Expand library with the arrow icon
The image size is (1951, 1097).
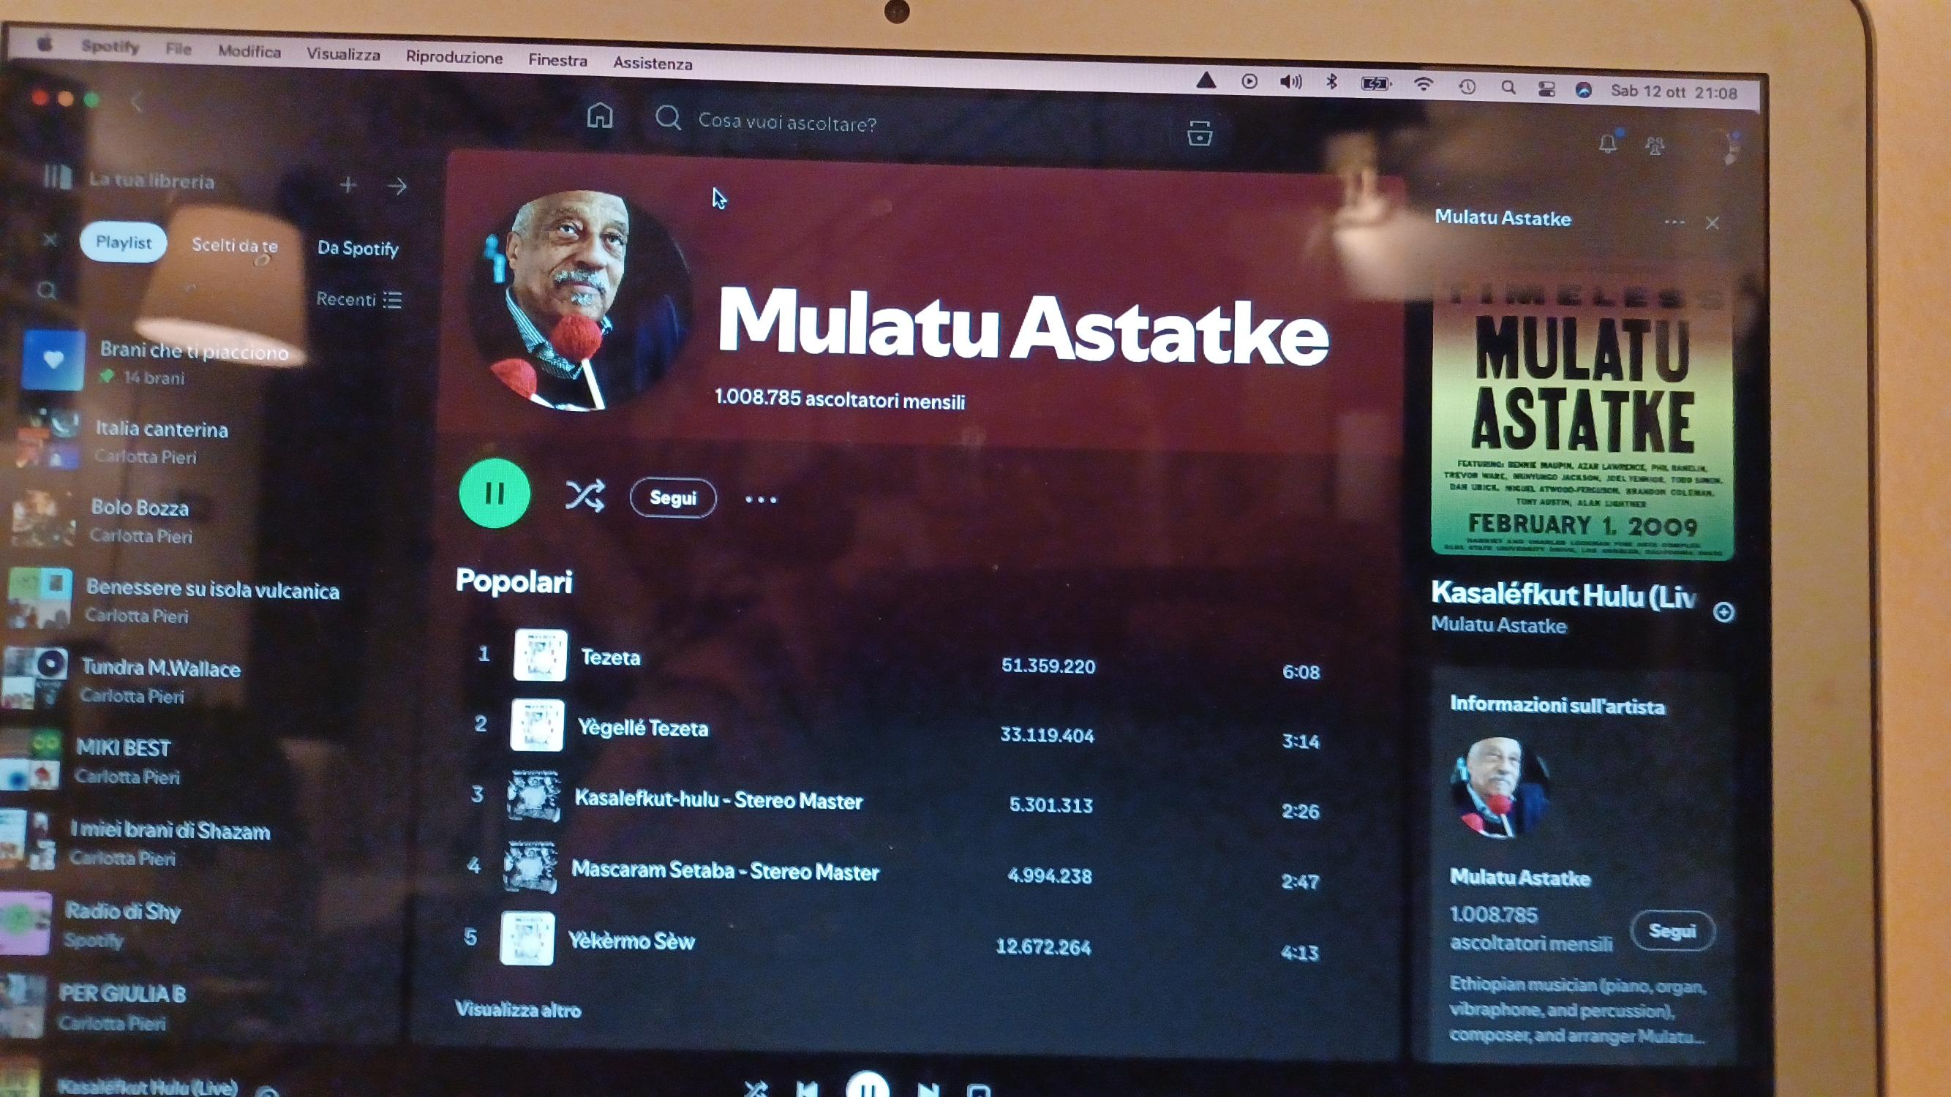tap(397, 186)
